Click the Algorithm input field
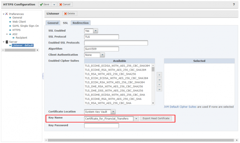This screenshot has width=240, height=143. click(101, 49)
